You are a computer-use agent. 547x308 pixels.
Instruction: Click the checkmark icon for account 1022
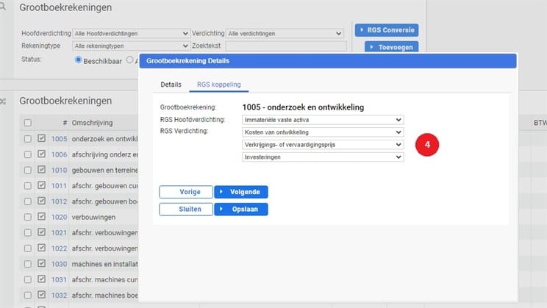pos(41,248)
